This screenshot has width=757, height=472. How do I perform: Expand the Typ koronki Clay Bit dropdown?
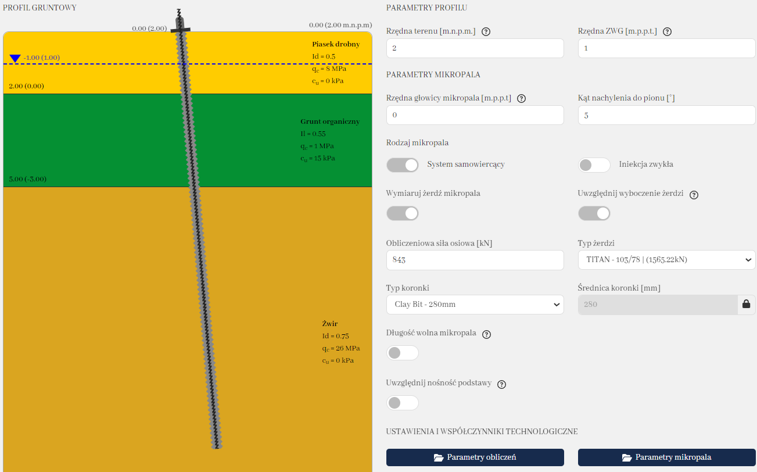pos(475,305)
